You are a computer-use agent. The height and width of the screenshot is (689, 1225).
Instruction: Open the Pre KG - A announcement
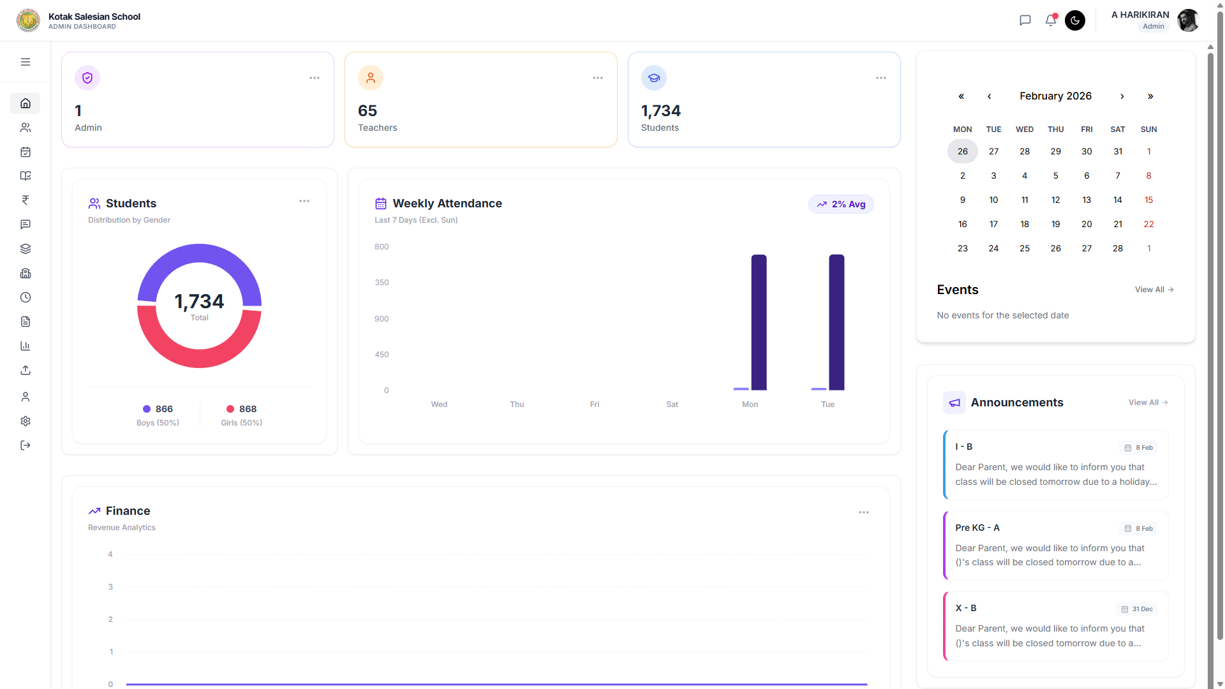tap(1053, 545)
